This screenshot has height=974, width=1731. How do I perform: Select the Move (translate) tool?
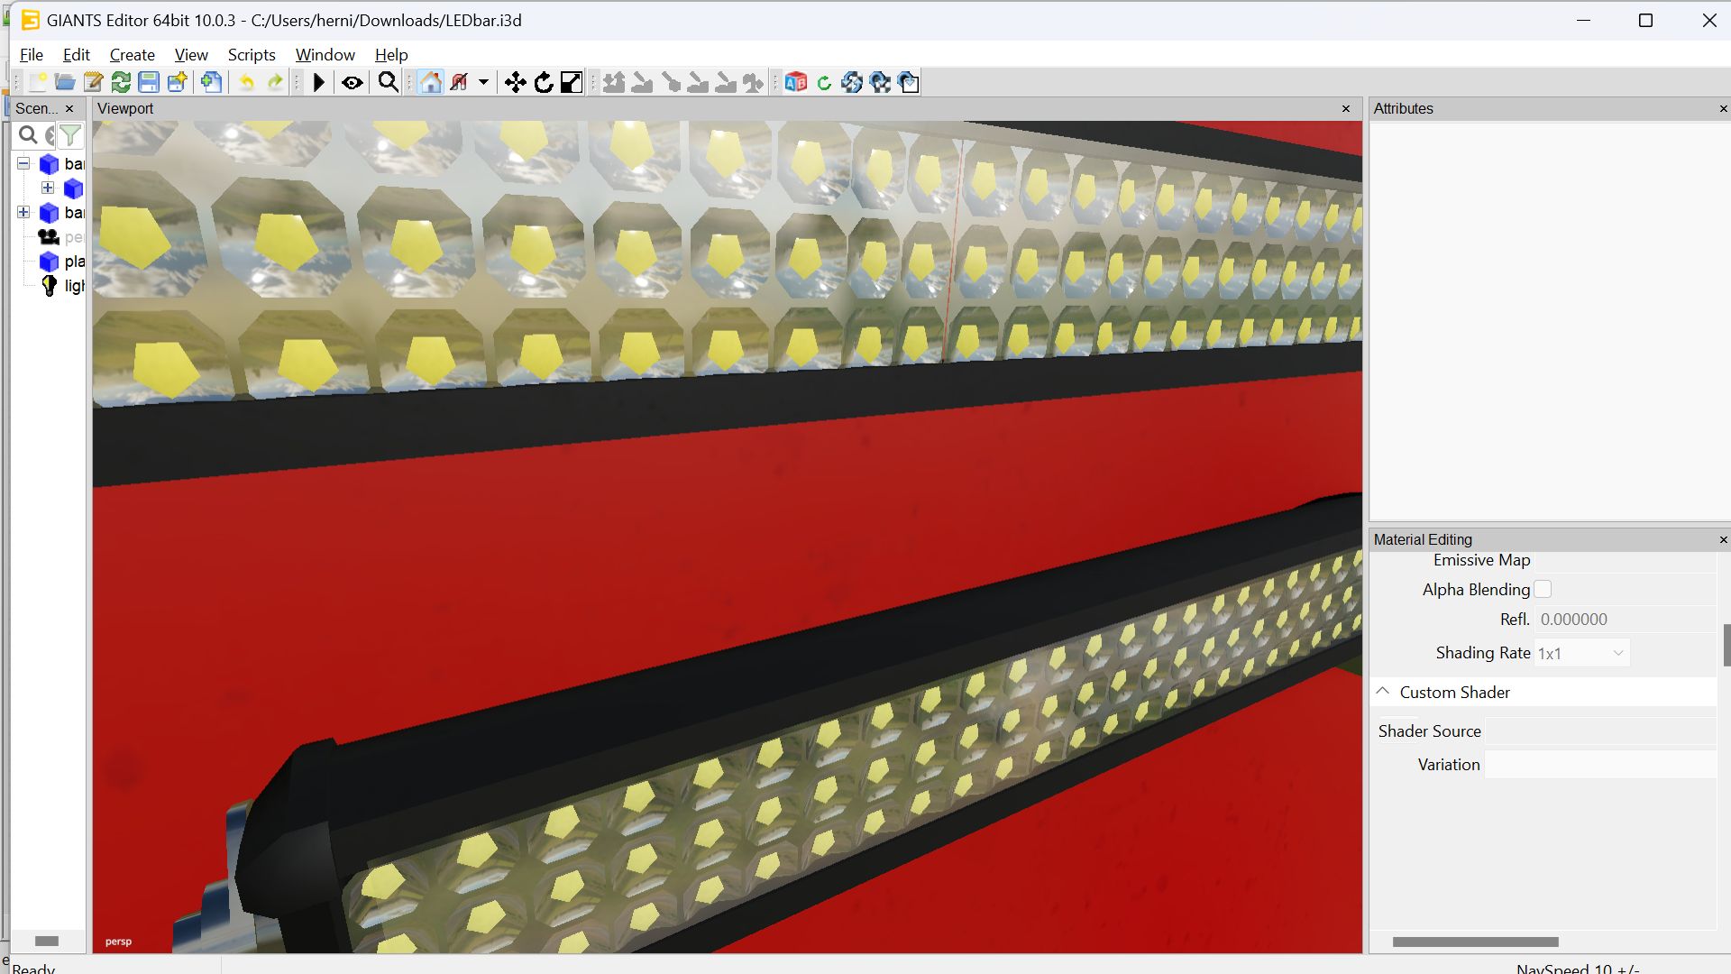(515, 83)
